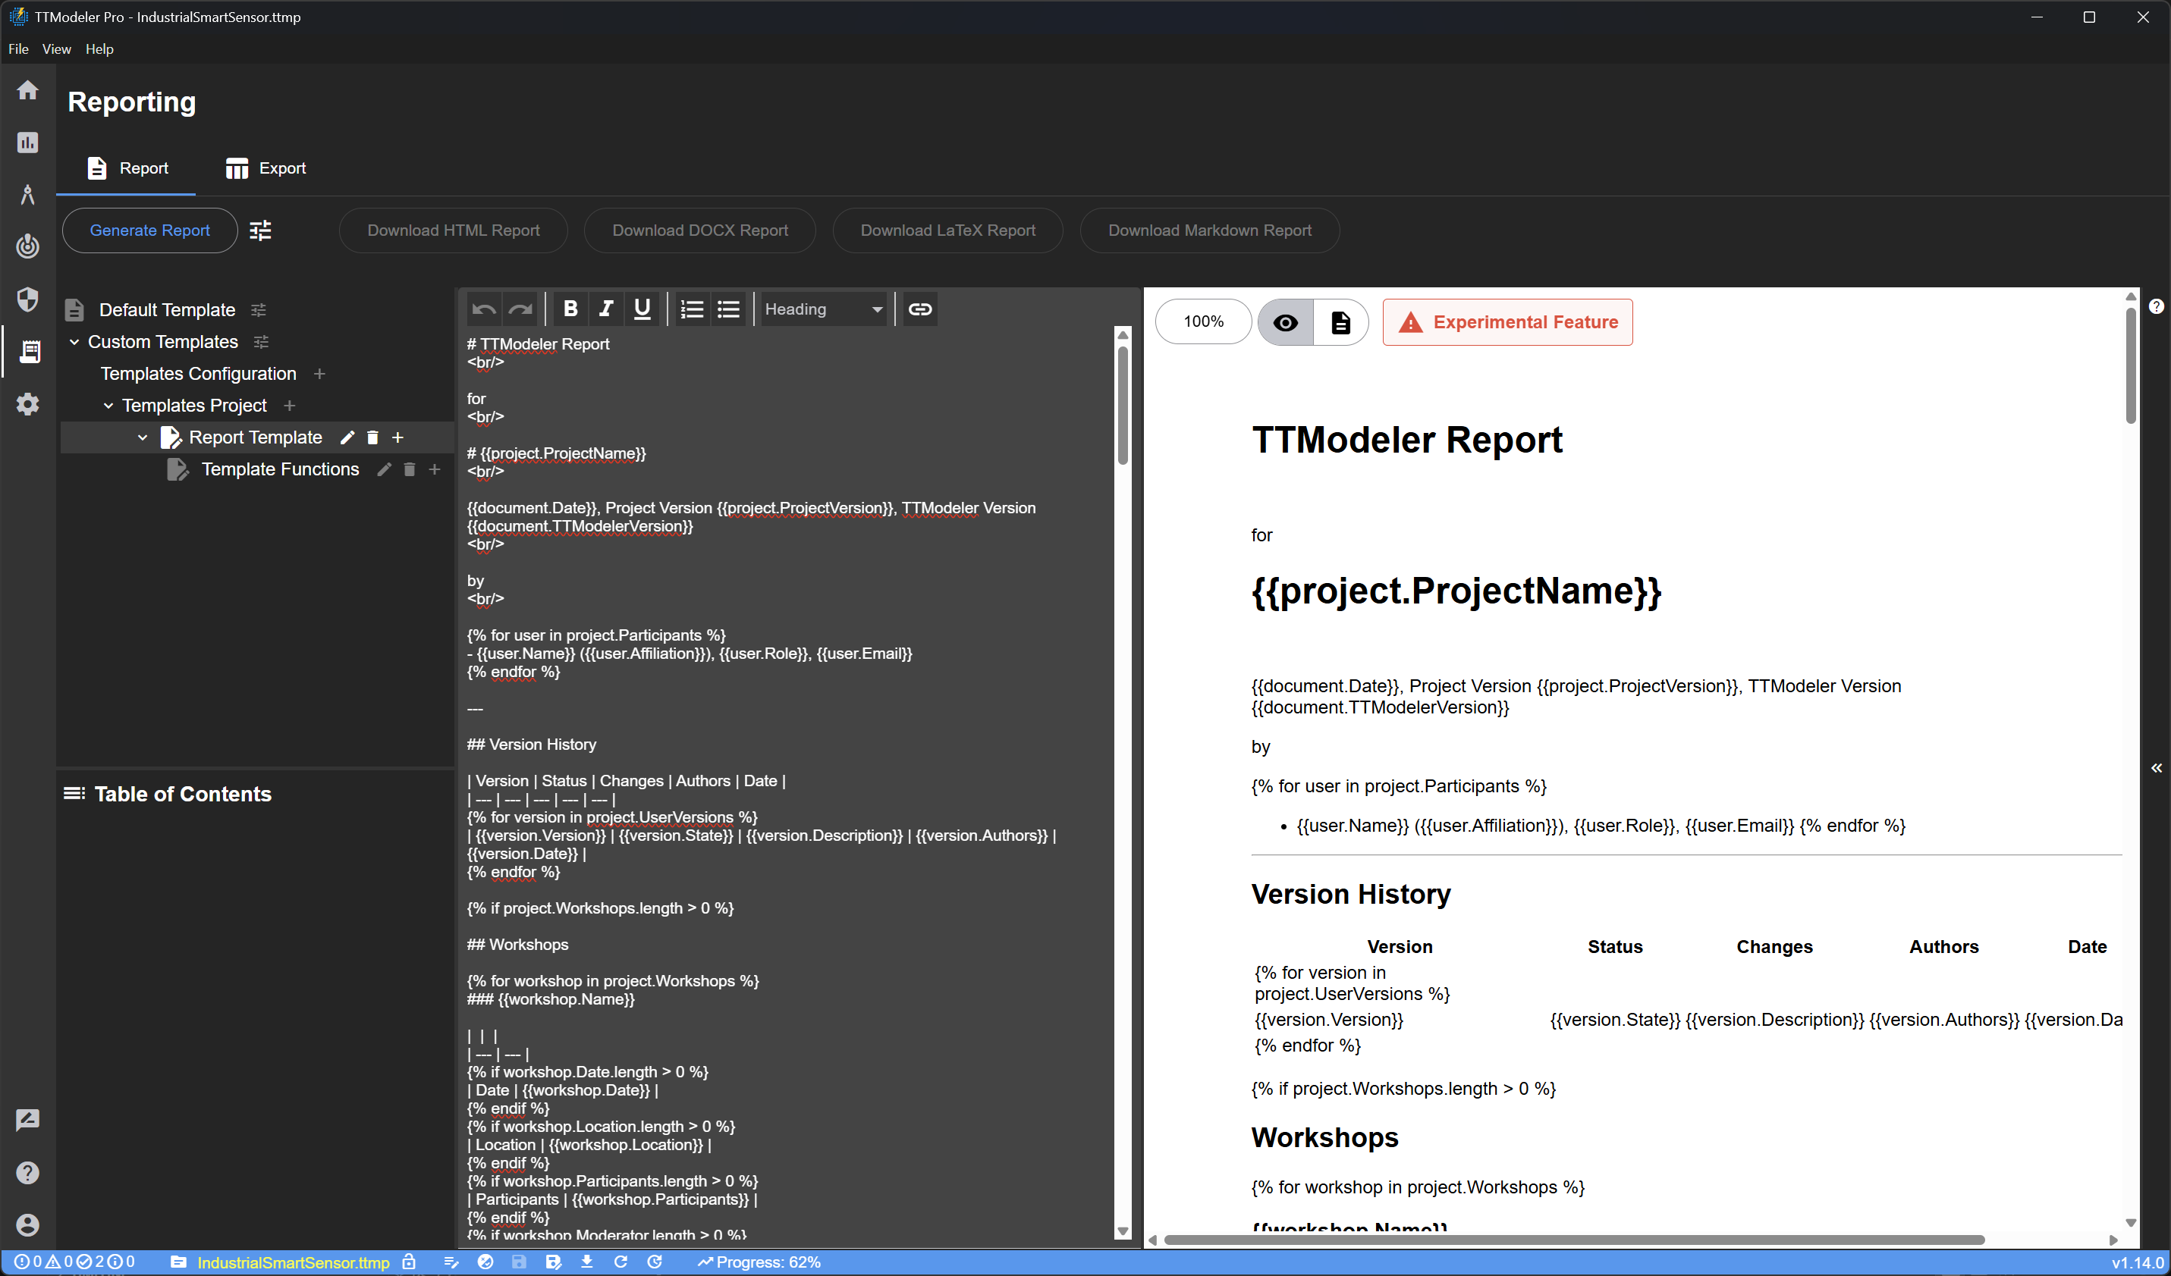Click Progress: 62% in status bar
Viewport: 2171px width, 1276px height.
pos(759,1262)
